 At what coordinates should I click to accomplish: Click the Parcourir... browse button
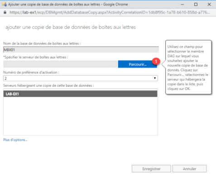tap(137, 64)
